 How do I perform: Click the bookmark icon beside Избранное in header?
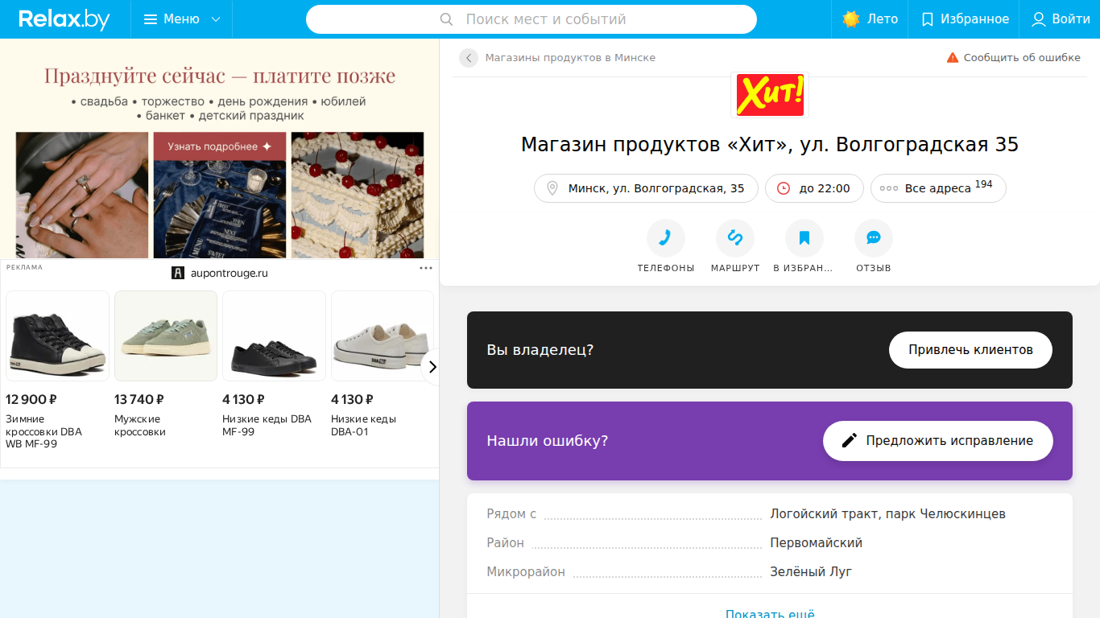928,19
